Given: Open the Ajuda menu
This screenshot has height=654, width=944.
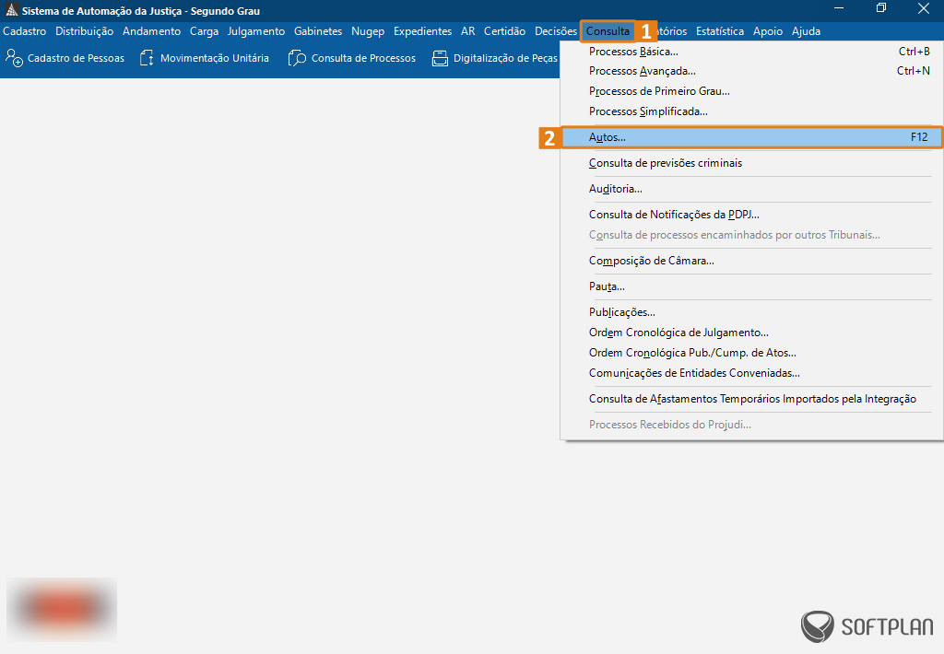Looking at the screenshot, I should 806,31.
